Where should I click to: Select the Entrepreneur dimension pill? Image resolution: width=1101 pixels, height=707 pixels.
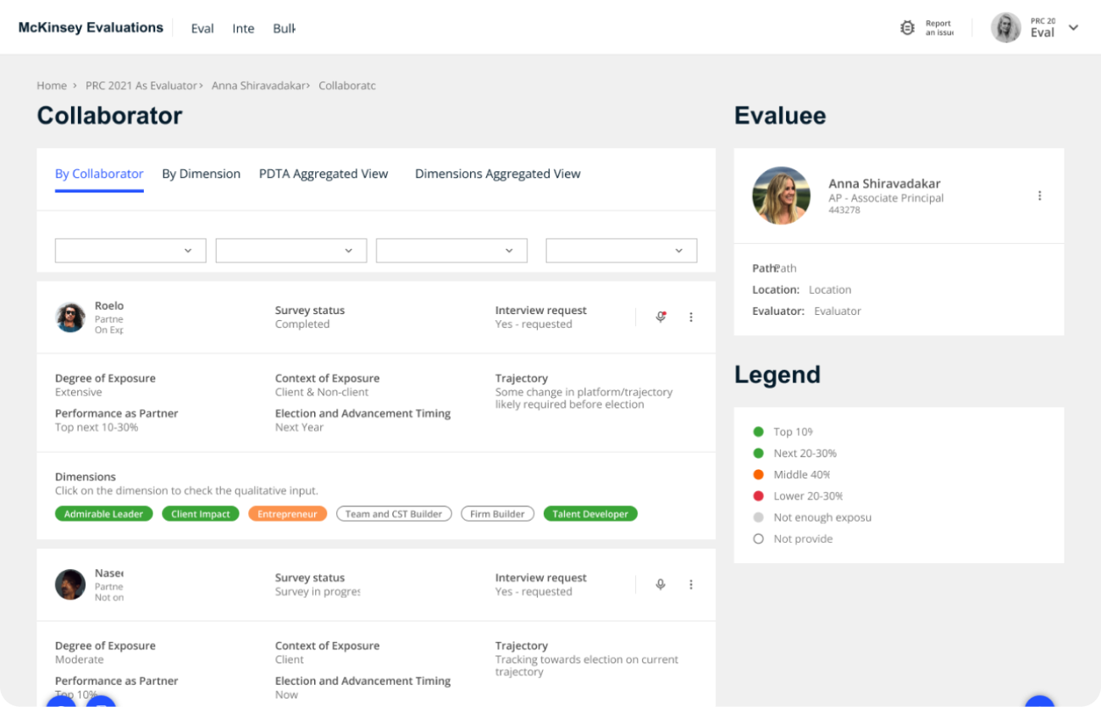[287, 514]
